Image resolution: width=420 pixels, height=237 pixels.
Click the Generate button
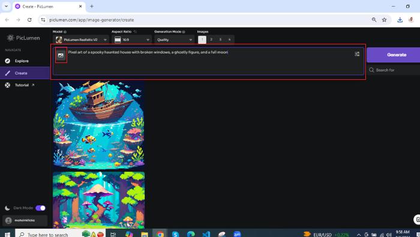tap(394, 55)
